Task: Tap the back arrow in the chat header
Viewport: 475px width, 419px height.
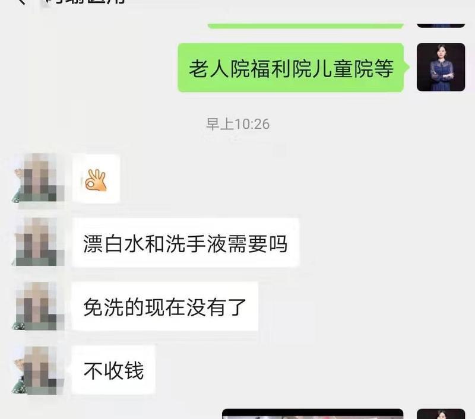Action: coord(21,2)
